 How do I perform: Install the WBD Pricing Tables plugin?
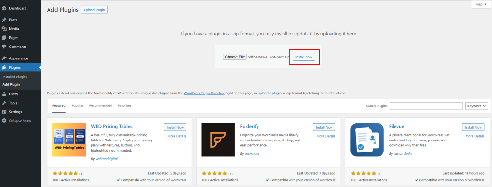pos(175,127)
